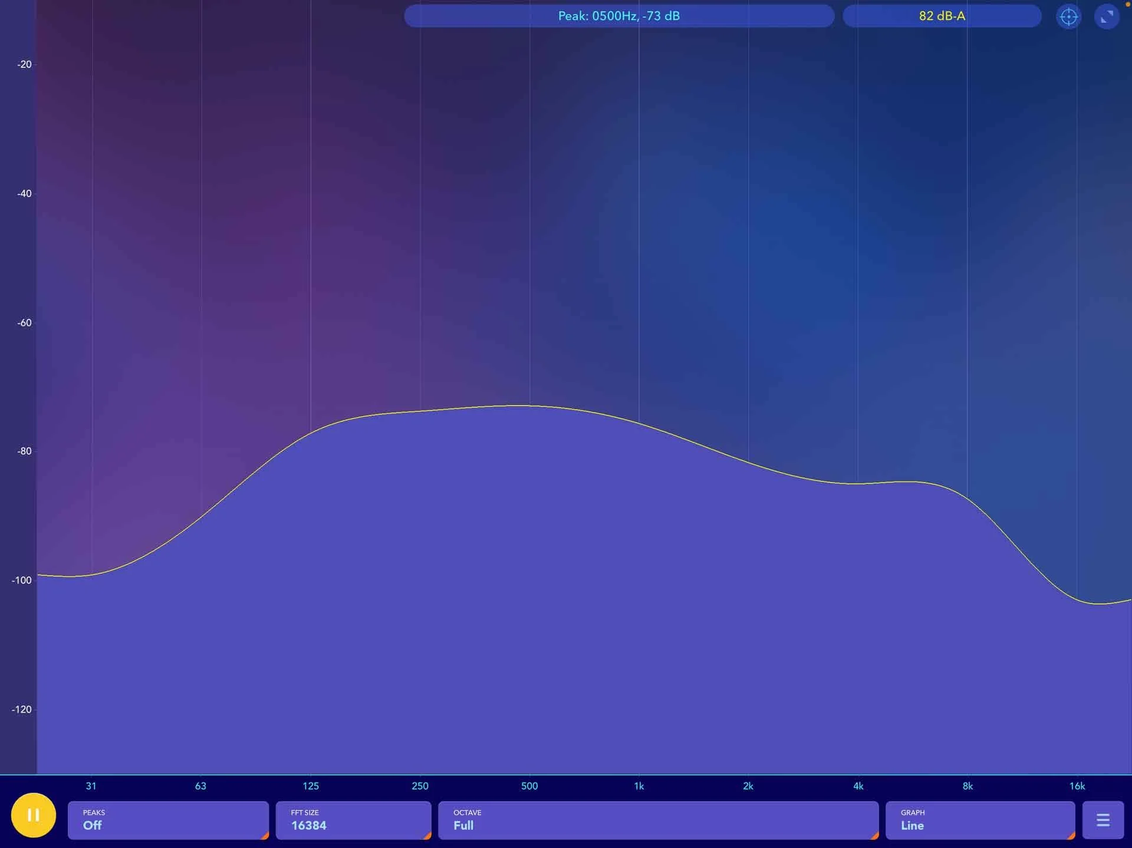
Task: Click the -100 dB axis label
Action: (x=22, y=580)
